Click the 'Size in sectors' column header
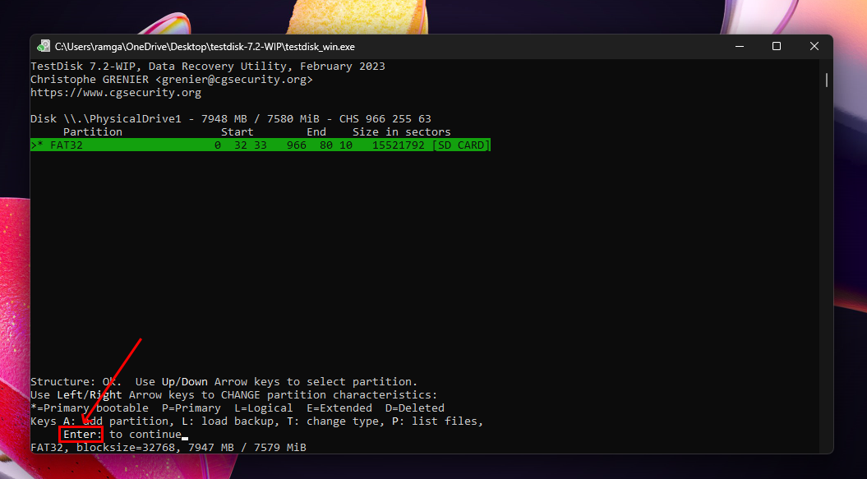 click(x=401, y=131)
